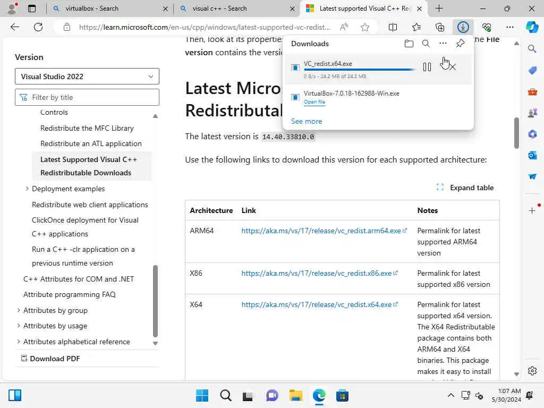Add a sidebar app with plus
Screen dimensions: 544x408
(532, 210)
